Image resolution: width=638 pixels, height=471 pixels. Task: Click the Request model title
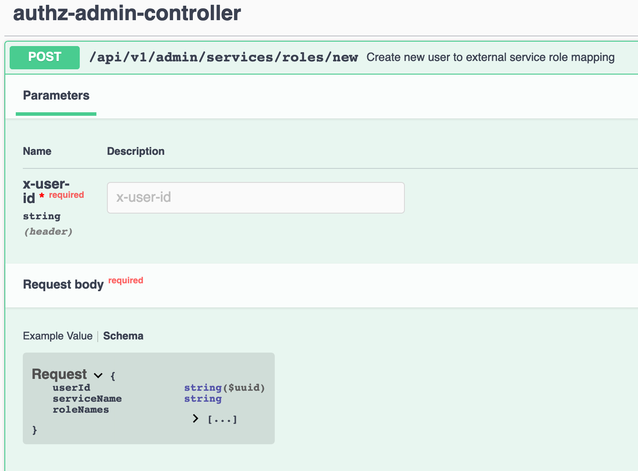click(x=60, y=374)
